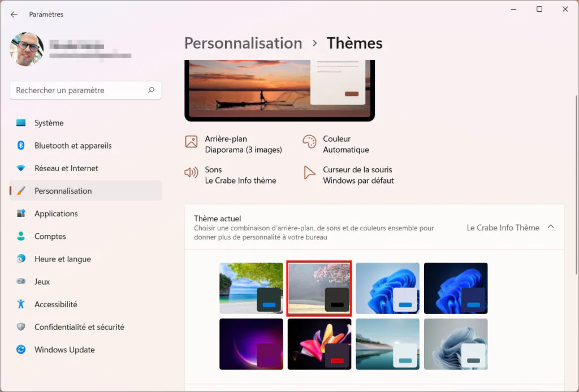The height and width of the screenshot is (392, 579).
Task: Minimize the Paramètres window
Action: point(513,9)
